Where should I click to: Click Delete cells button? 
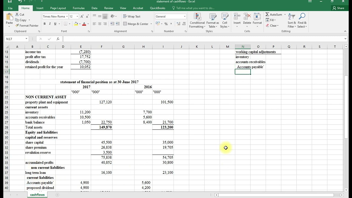point(247,20)
